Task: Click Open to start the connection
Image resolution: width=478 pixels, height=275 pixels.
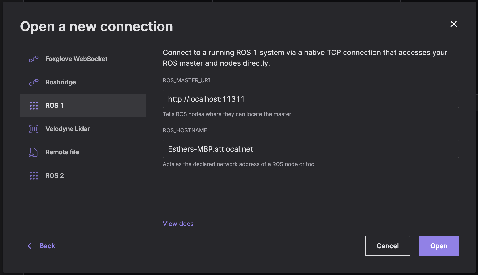Action: tap(439, 246)
